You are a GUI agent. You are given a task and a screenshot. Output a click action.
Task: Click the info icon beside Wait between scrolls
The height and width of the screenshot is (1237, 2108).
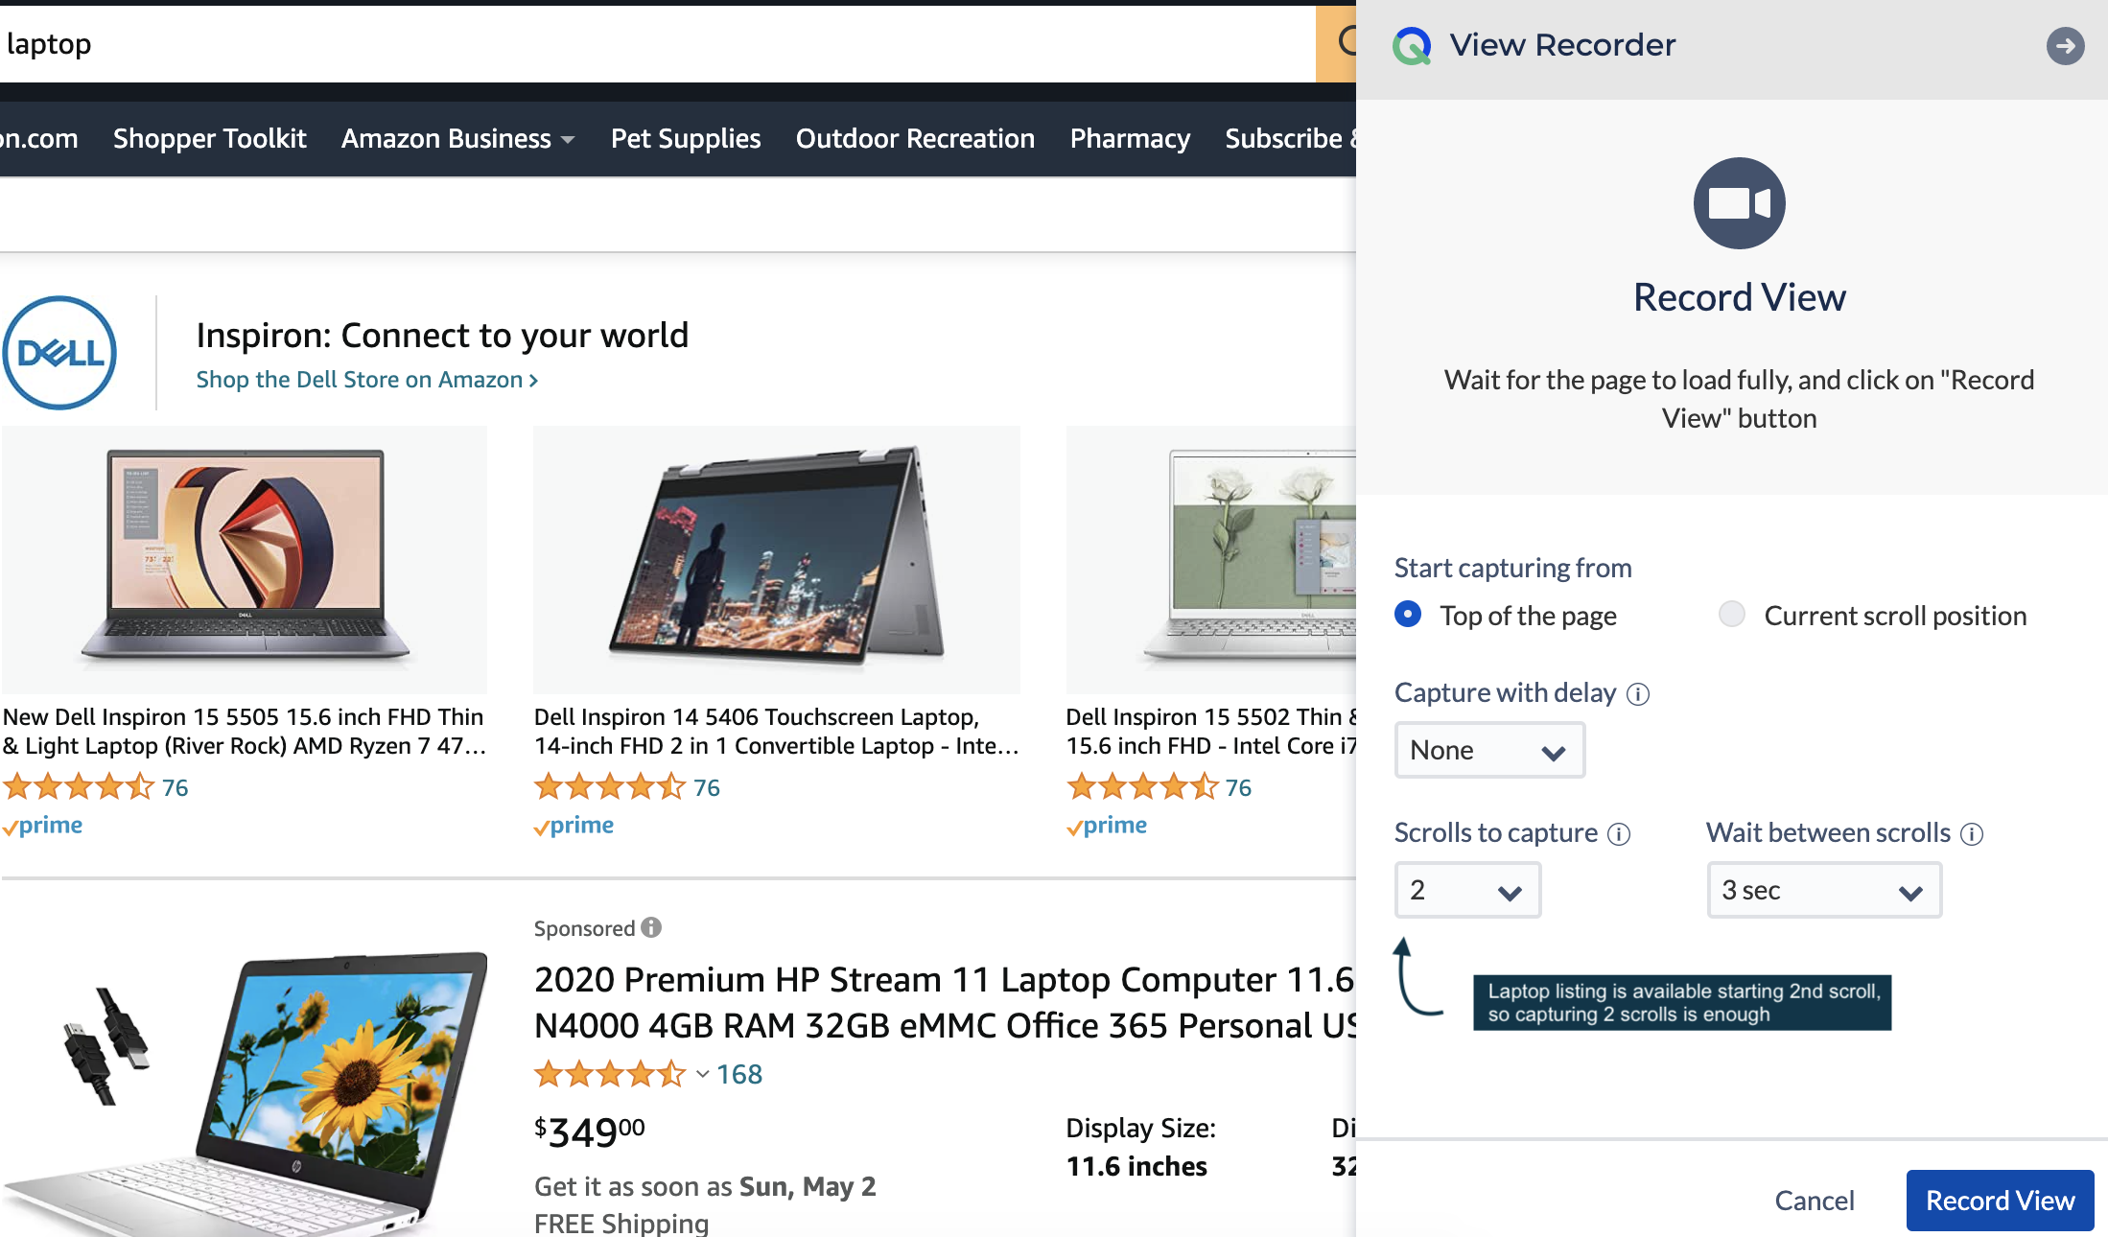(1973, 834)
